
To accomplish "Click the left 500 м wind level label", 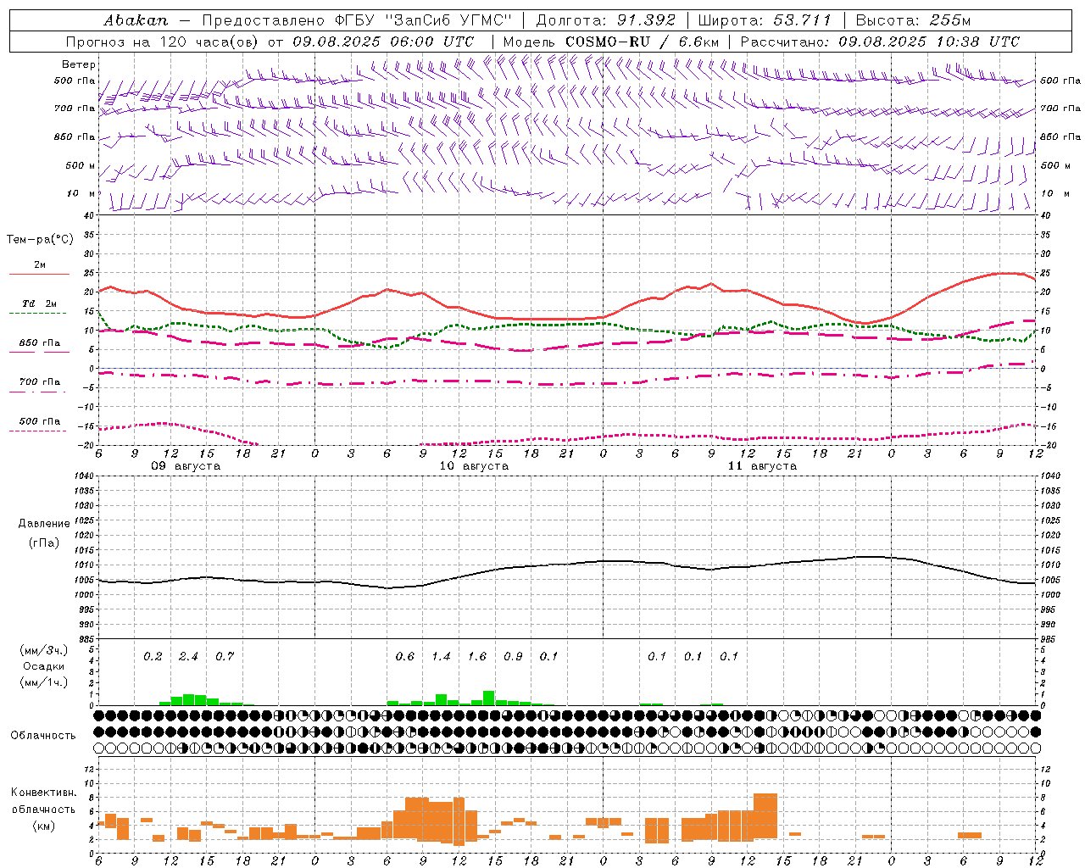I will [81, 165].
